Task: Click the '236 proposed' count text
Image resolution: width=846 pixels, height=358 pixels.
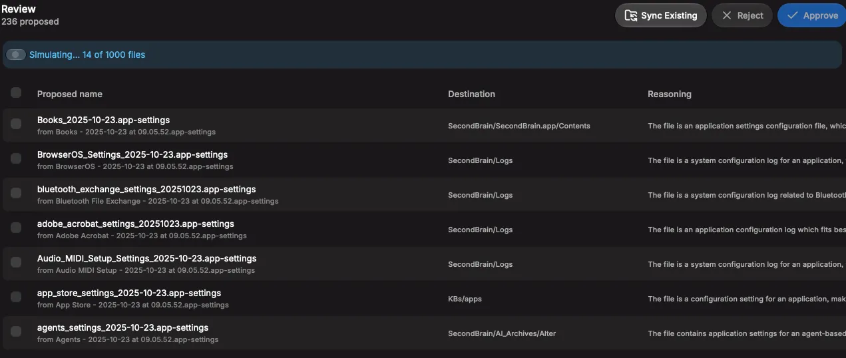Action: click(30, 21)
